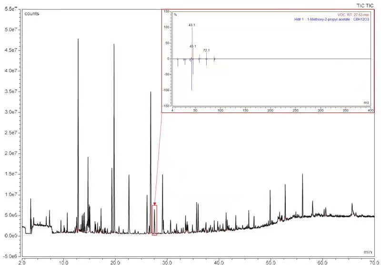Click the small peak near 66 minutes
Viewport: 381px width, 265px height.
tap(352, 204)
